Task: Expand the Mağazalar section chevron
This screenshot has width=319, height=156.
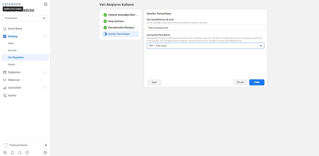Action: [45, 72]
